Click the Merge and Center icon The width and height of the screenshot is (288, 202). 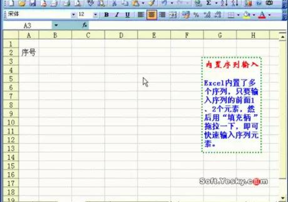173,15
